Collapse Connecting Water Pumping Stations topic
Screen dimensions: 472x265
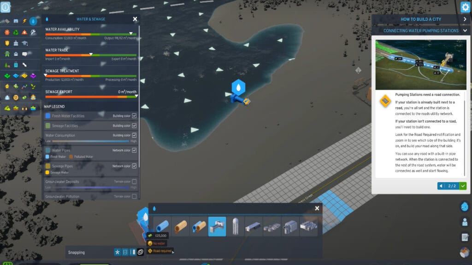pos(465,31)
